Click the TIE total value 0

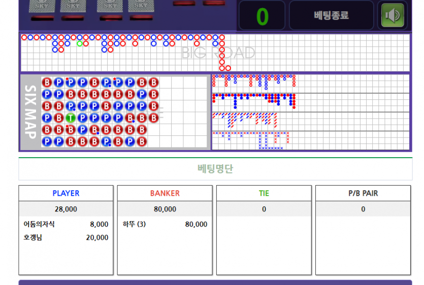tap(264, 209)
